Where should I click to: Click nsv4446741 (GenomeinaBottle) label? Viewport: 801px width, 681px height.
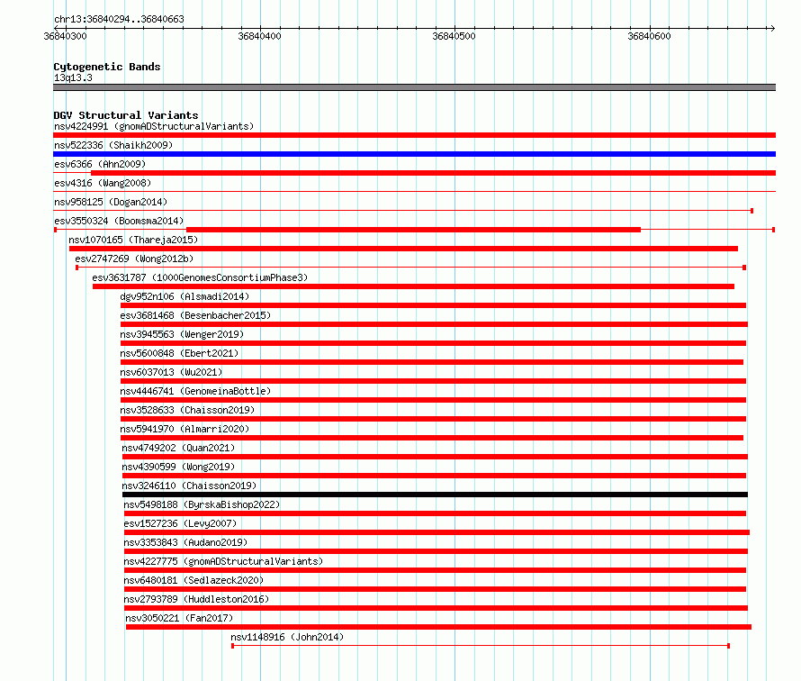195,391
